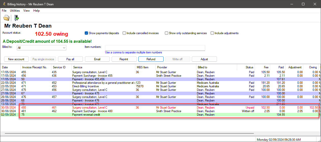
Task: Click the Reprint button
Action: (x=124, y=59)
